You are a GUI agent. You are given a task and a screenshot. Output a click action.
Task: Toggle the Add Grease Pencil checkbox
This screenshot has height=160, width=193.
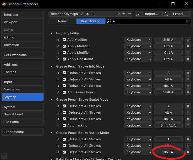pos(64,92)
